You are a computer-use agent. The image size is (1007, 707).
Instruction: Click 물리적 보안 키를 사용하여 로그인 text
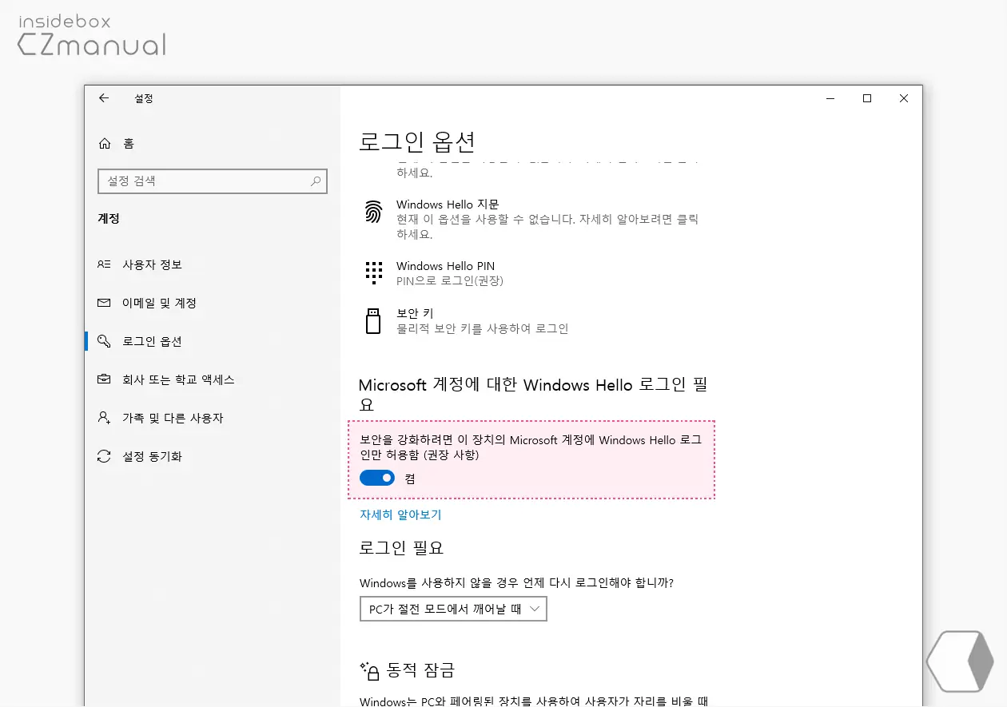click(x=483, y=328)
